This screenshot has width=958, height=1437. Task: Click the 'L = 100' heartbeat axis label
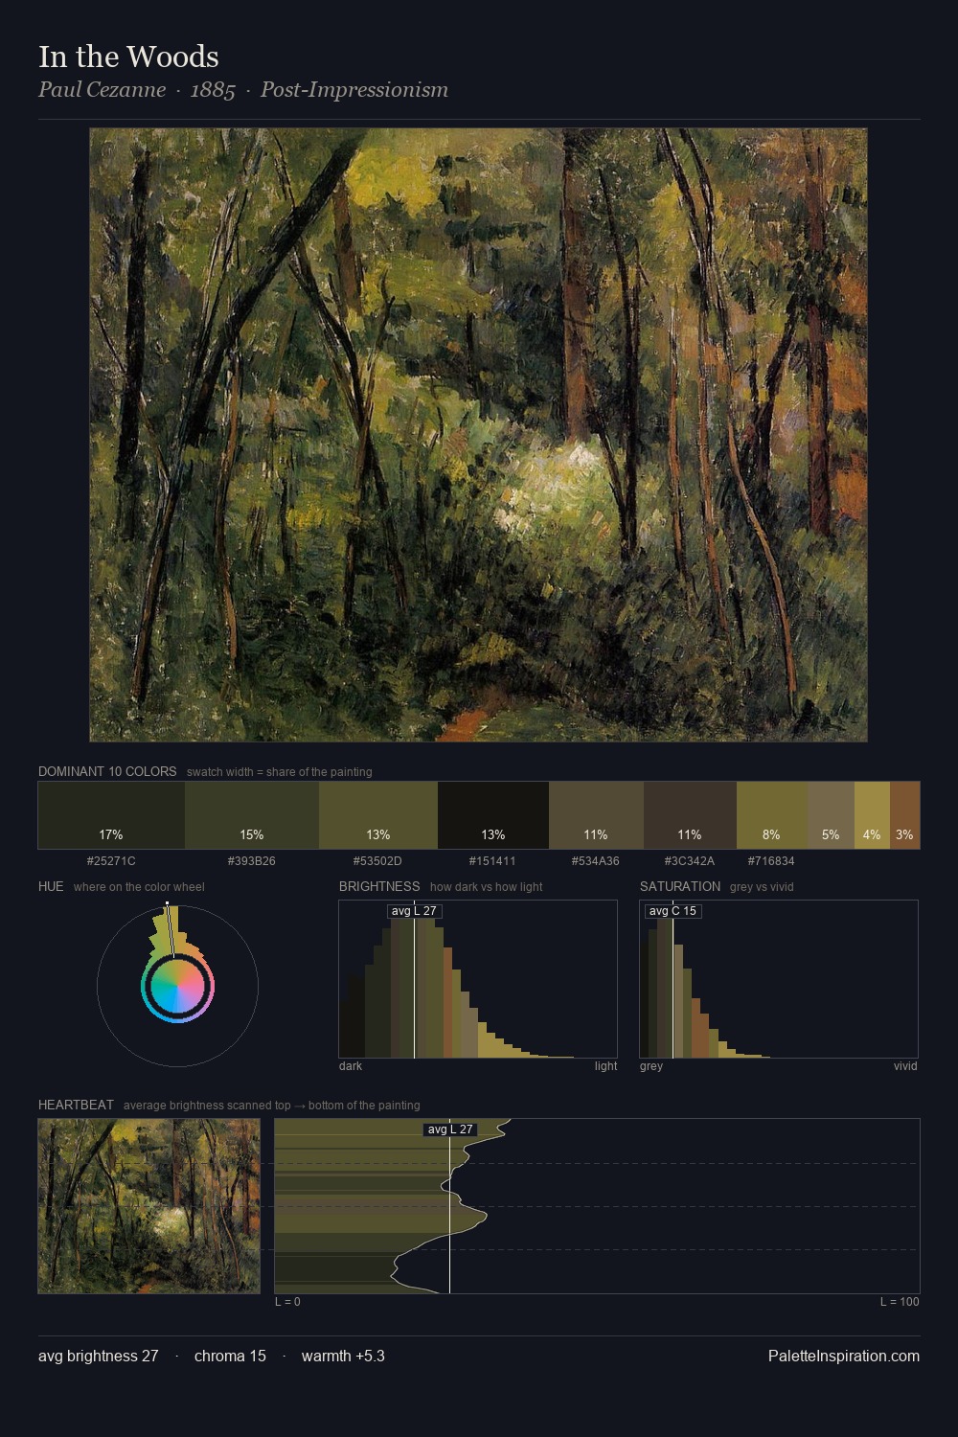900,1302
